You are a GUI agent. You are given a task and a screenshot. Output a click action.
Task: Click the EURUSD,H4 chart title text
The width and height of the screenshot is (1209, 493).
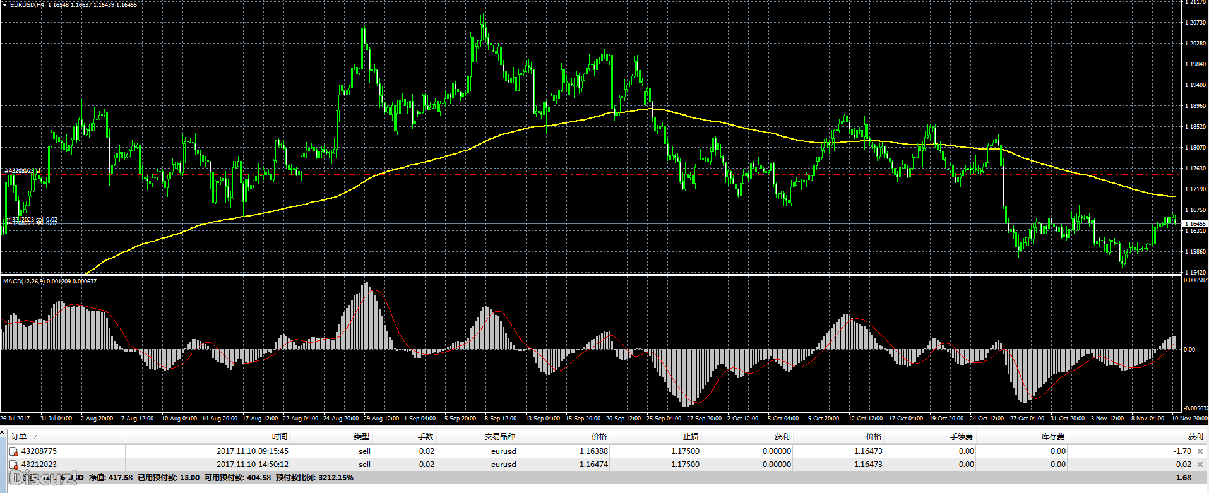tap(27, 5)
